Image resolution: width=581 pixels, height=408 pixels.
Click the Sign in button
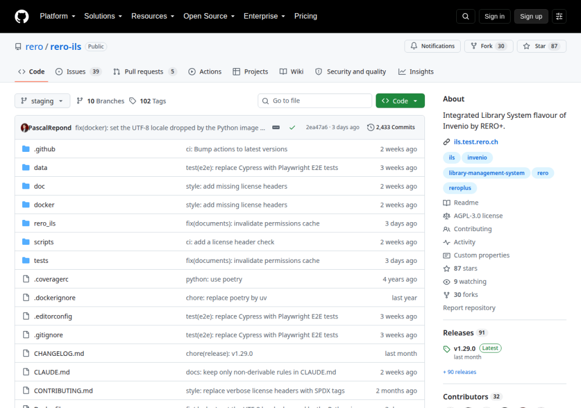pos(494,16)
